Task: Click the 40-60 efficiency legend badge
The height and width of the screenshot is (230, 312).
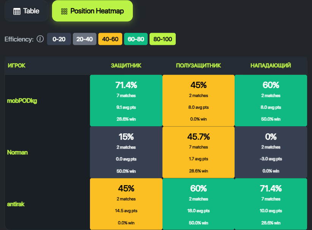Action: pos(110,39)
